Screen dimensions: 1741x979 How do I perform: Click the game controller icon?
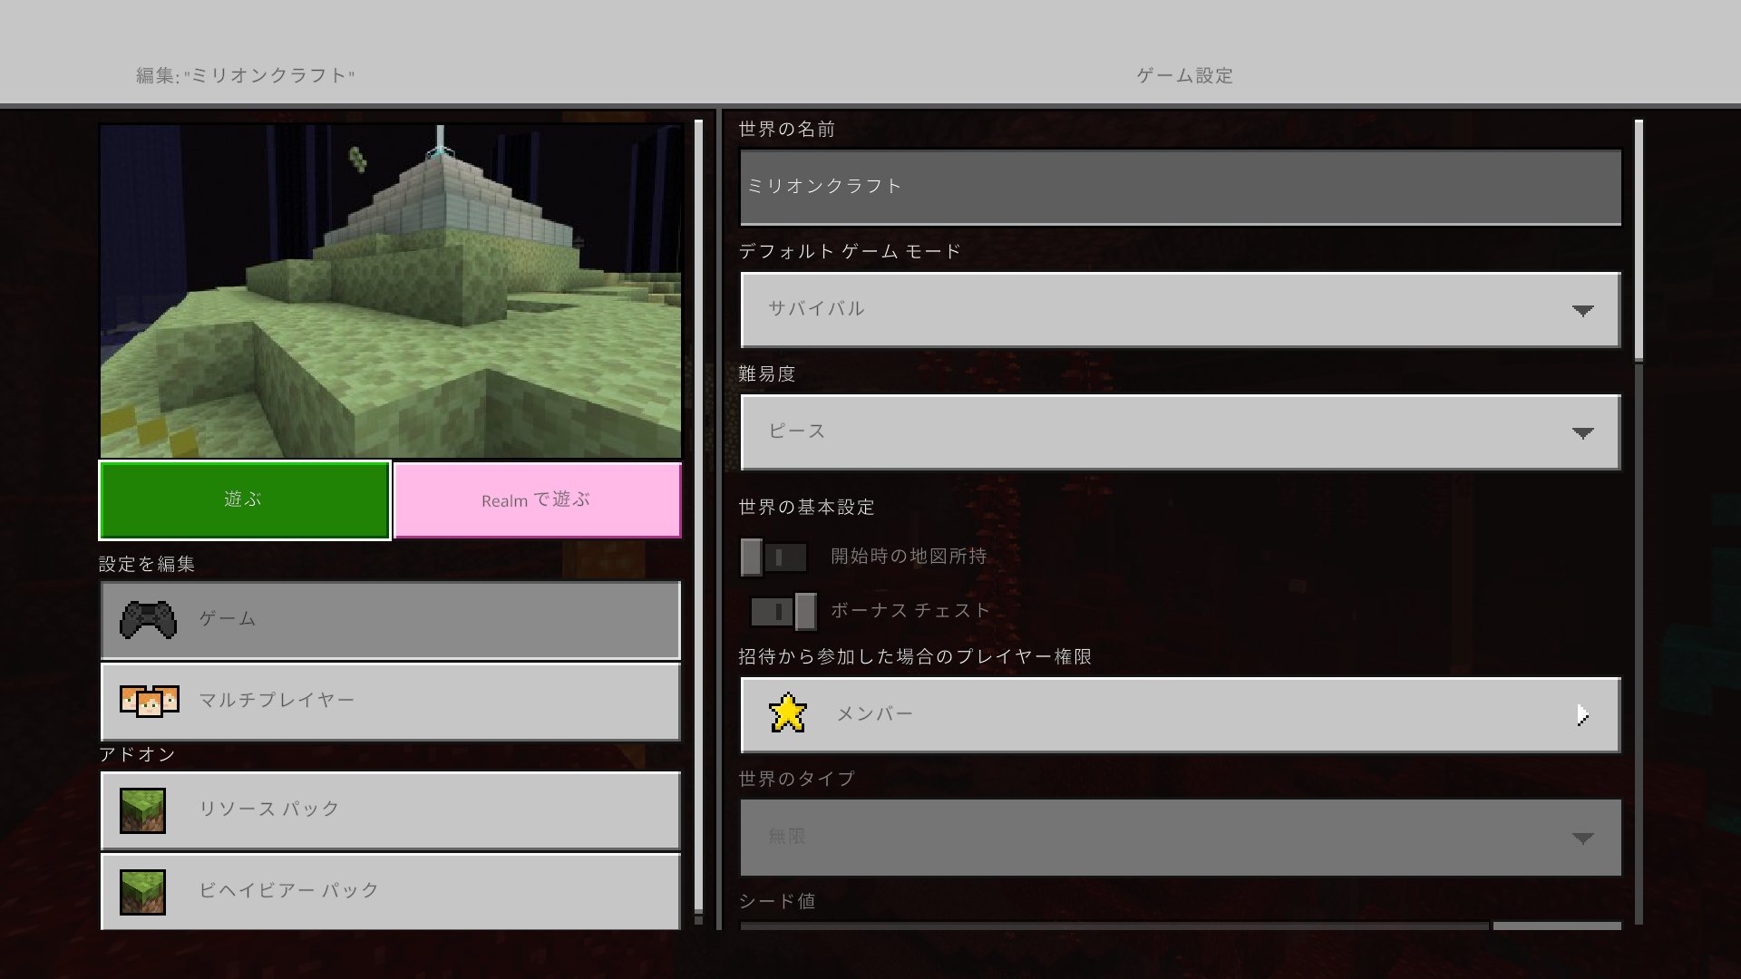pyautogui.click(x=148, y=620)
